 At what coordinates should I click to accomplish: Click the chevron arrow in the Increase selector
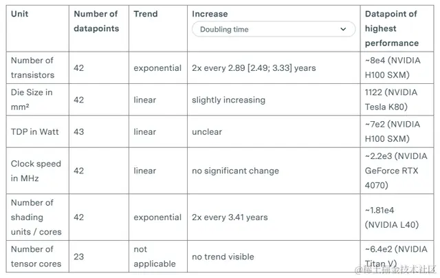click(x=343, y=30)
